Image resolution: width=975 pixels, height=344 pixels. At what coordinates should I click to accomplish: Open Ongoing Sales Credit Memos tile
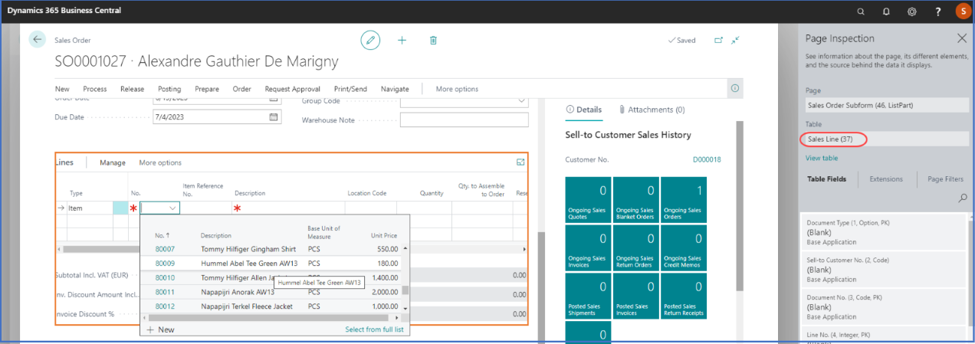pyautogui.click(x=683, y=247)
